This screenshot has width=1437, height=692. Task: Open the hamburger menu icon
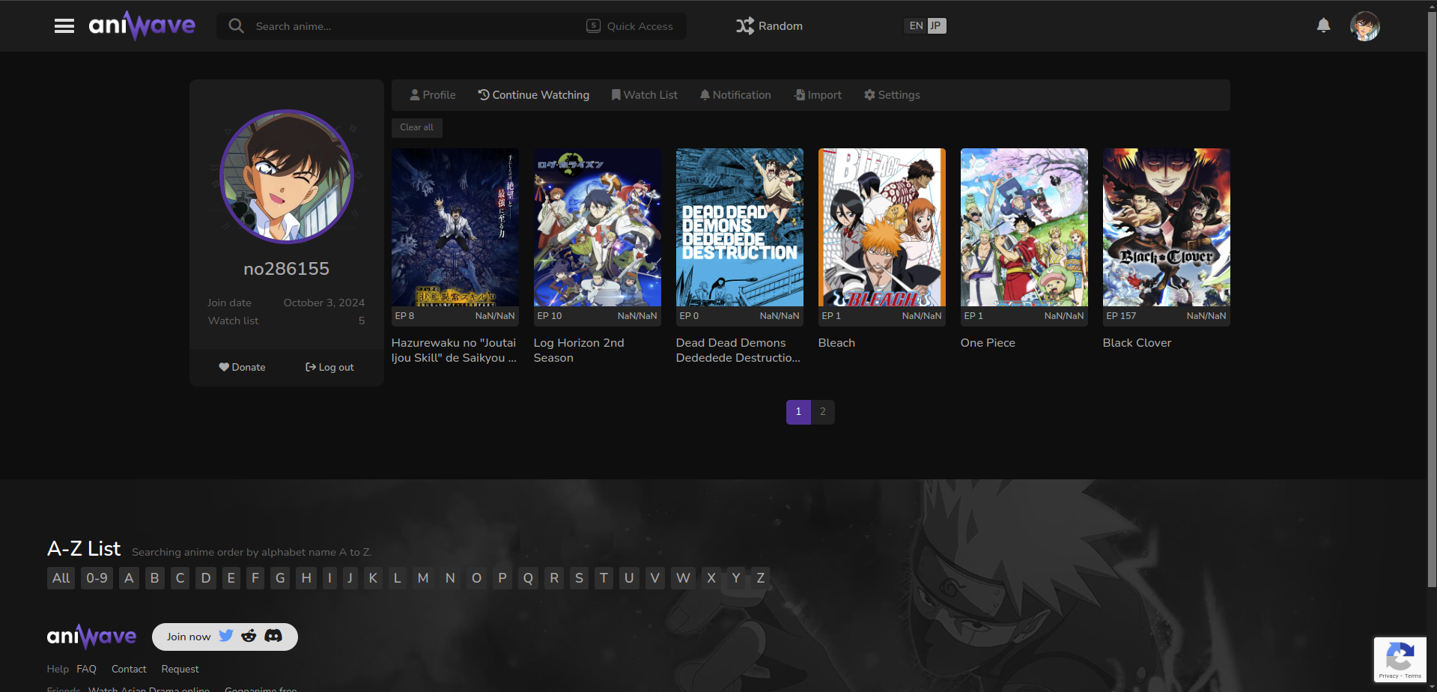(x=64, y=26)
